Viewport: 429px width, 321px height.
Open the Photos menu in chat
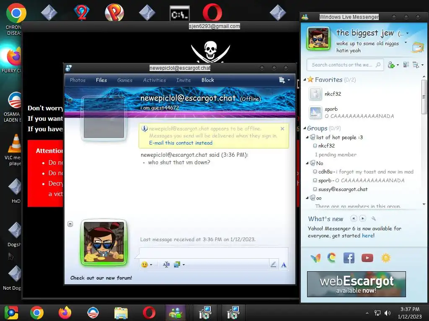(78, 80)
